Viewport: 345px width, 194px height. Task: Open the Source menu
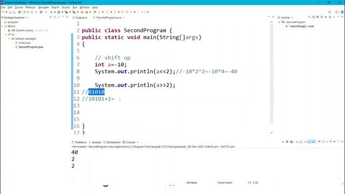point(19,7)
